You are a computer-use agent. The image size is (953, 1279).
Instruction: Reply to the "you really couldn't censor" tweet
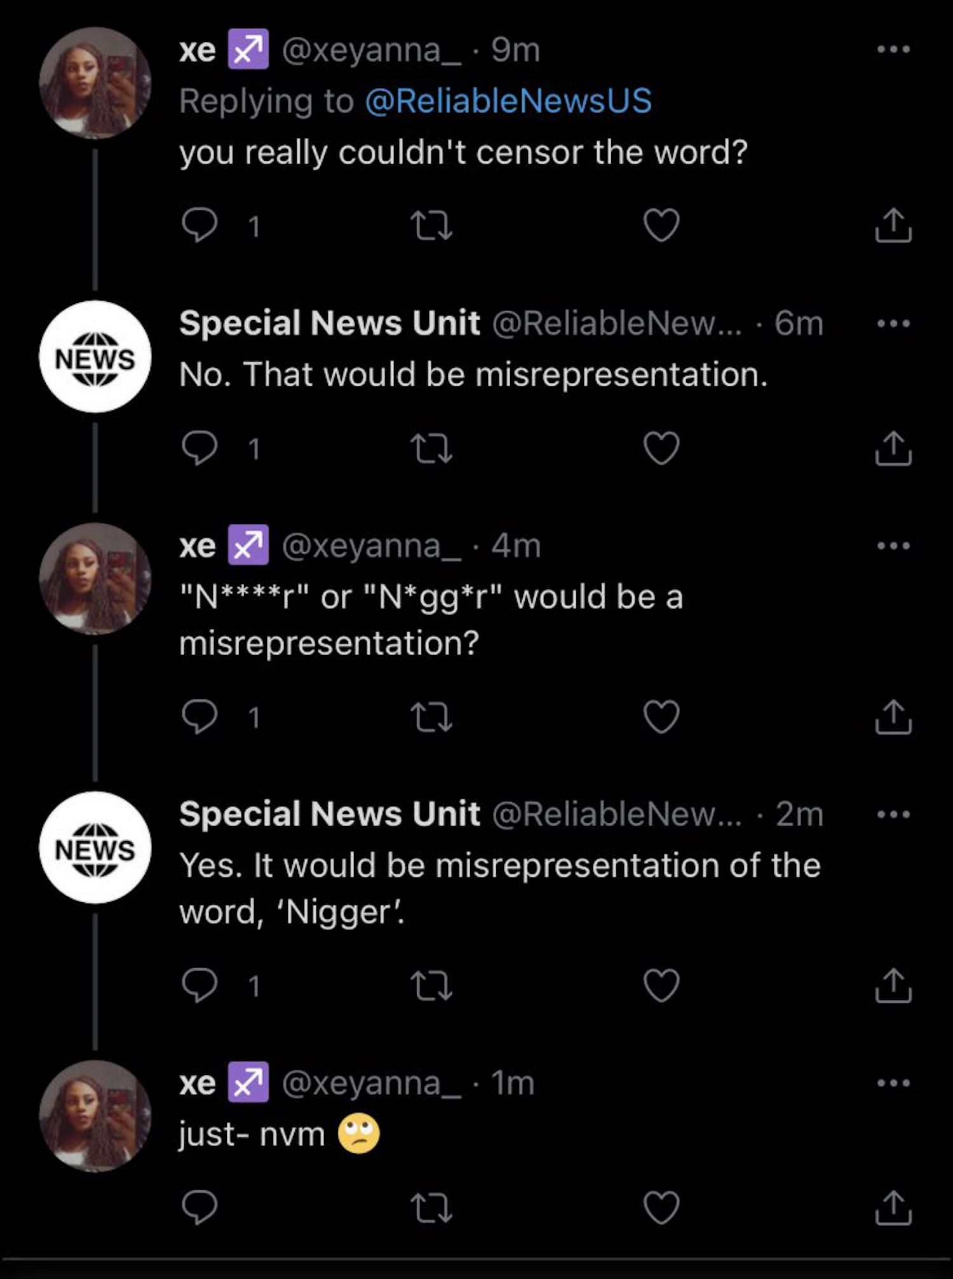click(199, 226)
